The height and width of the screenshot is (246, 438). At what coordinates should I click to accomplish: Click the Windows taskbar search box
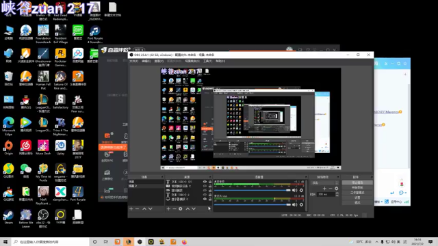(50, 242)
